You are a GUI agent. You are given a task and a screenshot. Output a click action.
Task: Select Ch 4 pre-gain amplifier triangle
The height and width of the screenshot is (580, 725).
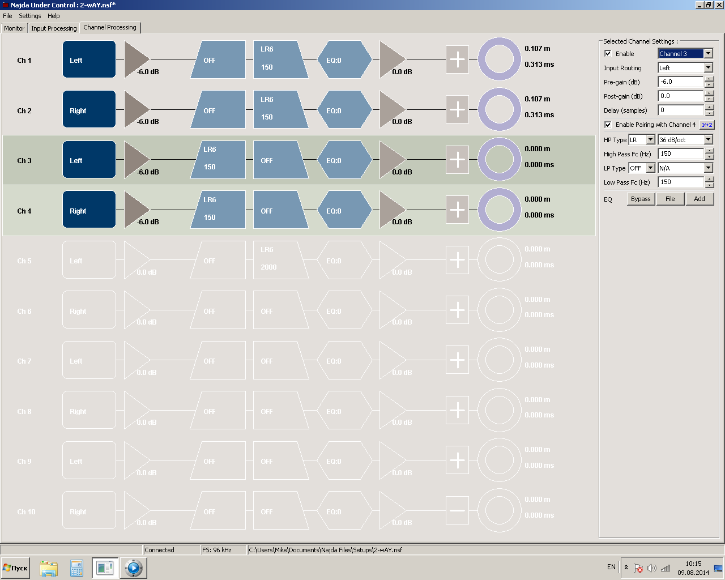click(136, 210)
